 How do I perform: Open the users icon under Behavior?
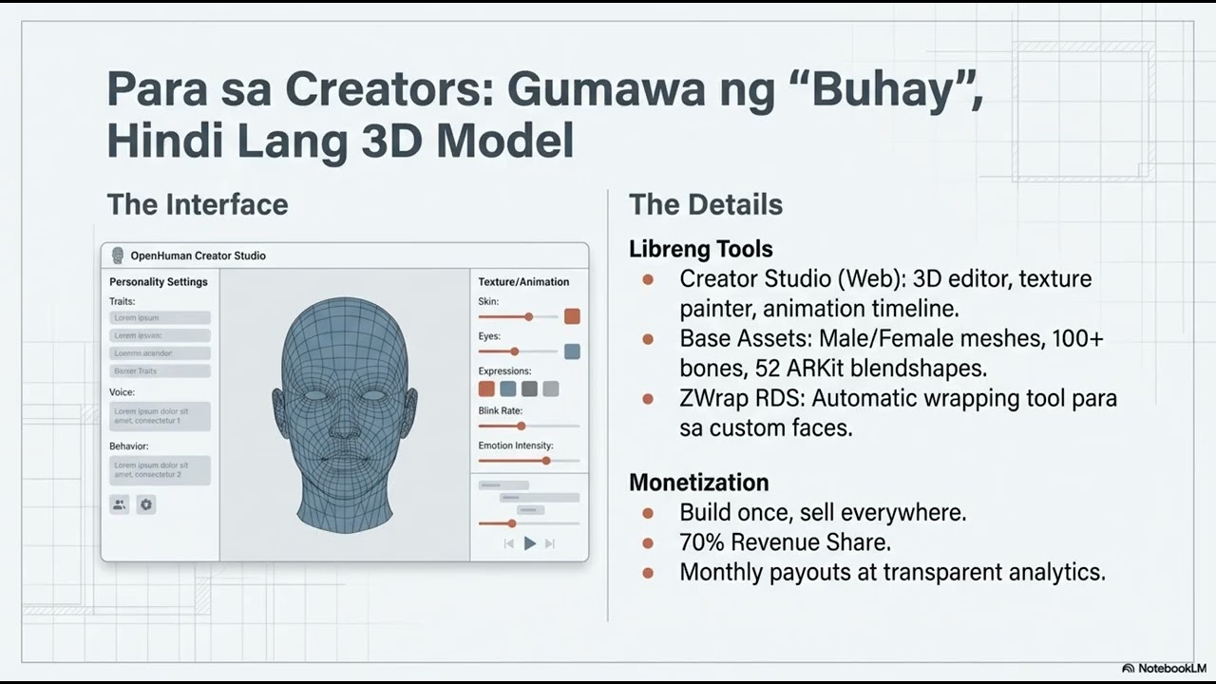tap(120, 504)
